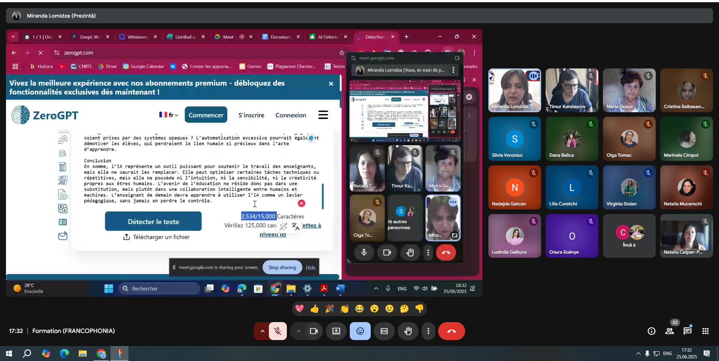The image size is (719, 361).
Task: Open the chat panel icon
Action: (687, 331)
